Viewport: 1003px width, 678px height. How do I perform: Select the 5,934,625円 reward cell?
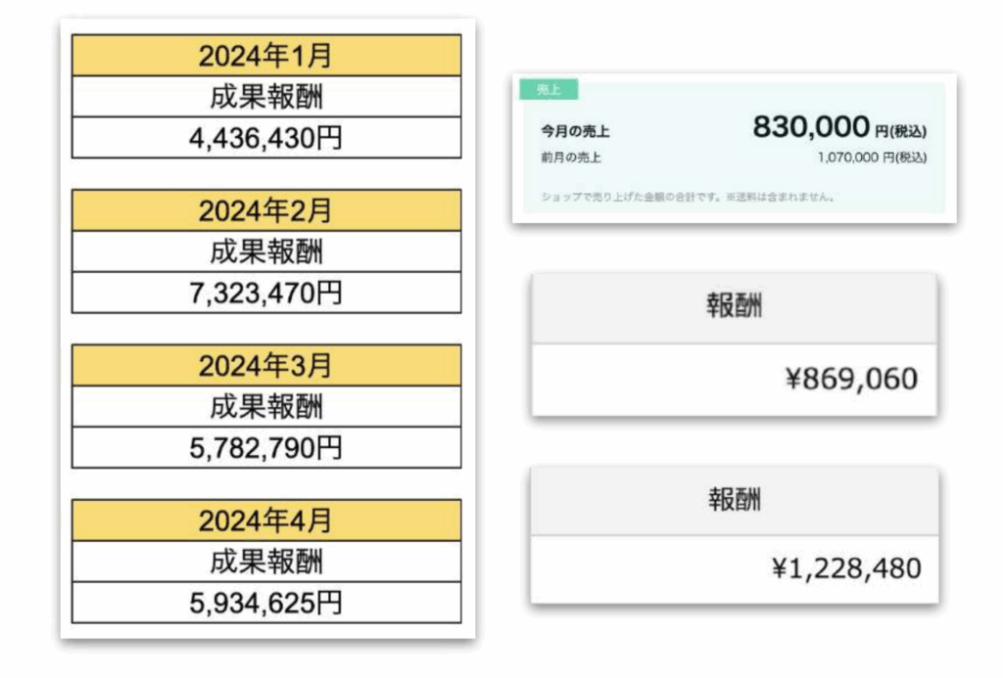click(265, 603)
